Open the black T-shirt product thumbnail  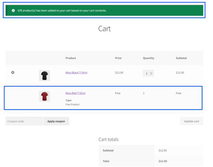pyautogui.click(x=44, y=75)
